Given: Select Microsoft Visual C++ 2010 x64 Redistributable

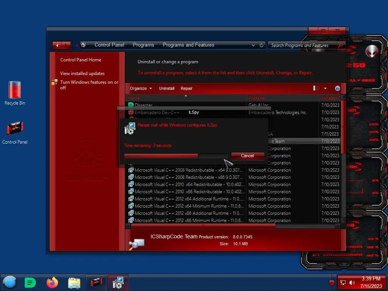Looking at the screenshot, I should [x=233, y=185].
